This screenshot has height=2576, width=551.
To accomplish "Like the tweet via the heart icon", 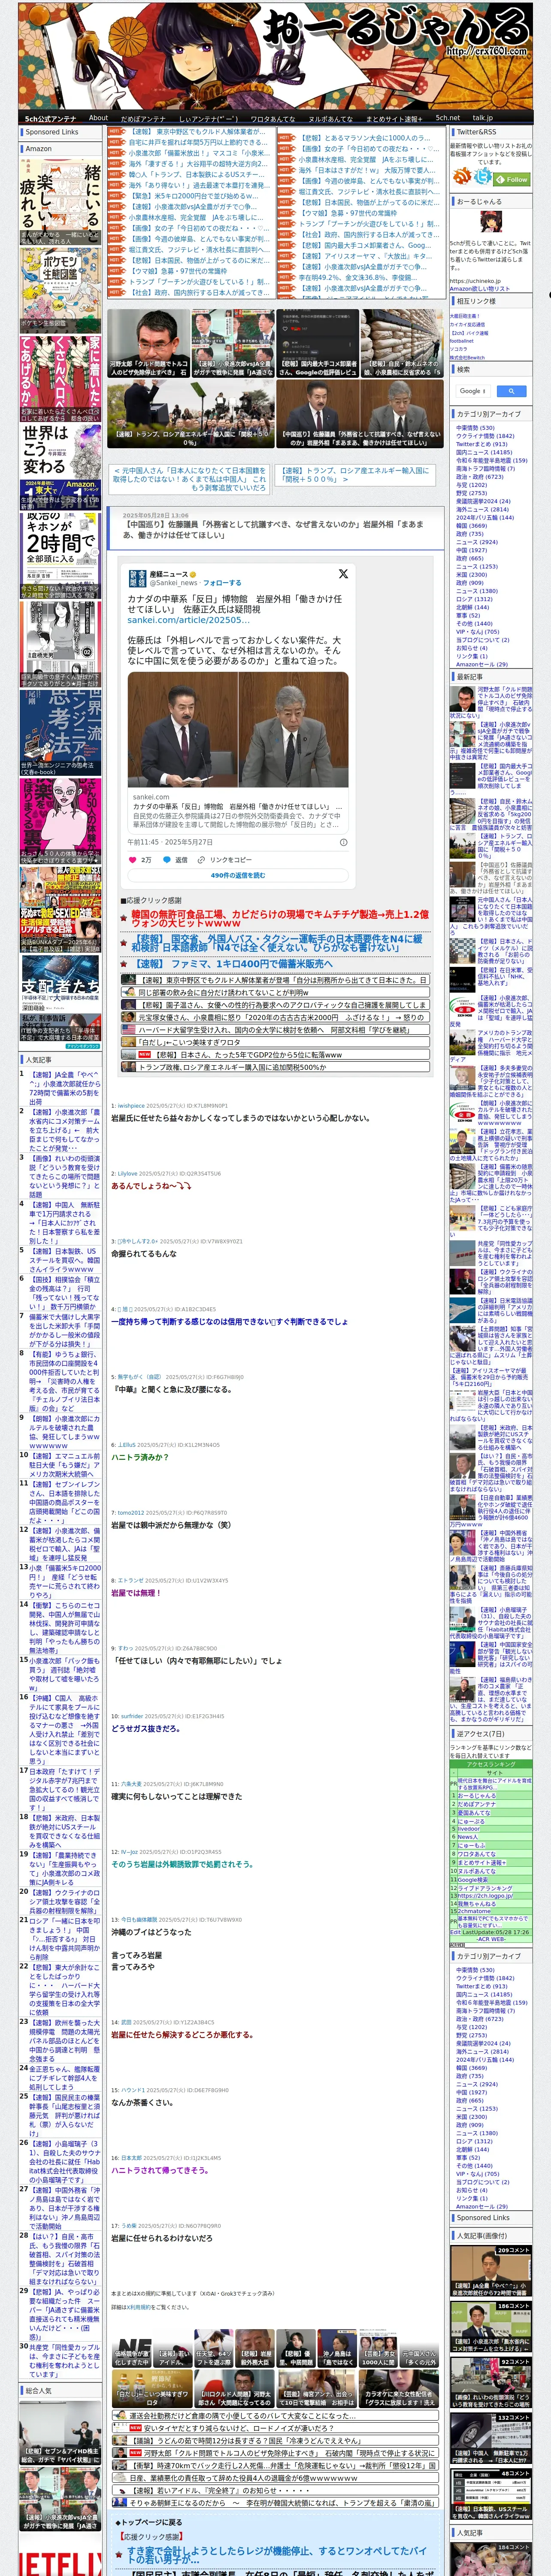I will 133,859.
